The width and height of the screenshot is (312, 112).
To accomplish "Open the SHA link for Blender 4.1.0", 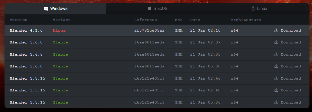I will [x=178, y=30].
